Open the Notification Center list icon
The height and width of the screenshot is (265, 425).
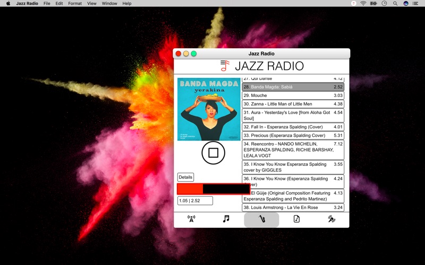point(415,3)
